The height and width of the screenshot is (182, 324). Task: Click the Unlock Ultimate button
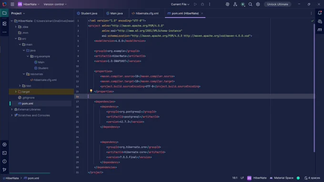[x=277, y=4]
